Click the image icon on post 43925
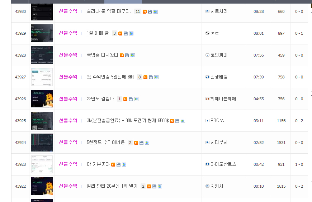Image resolution: width=312 pixels, height=202 pixels. coord(183,121)
